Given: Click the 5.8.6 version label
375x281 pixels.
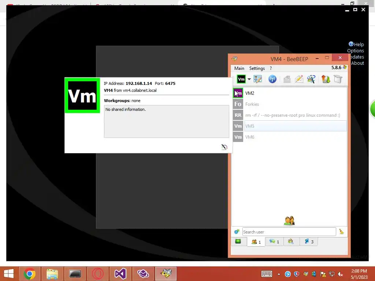Looking at the screenshot, I should click(x=336, y=68).
